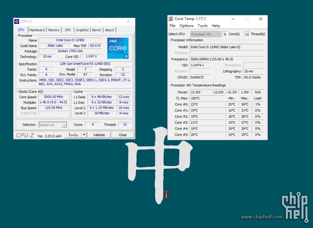
Task: Select the CPU tab in CPU-Z
Action: [21, 30]
